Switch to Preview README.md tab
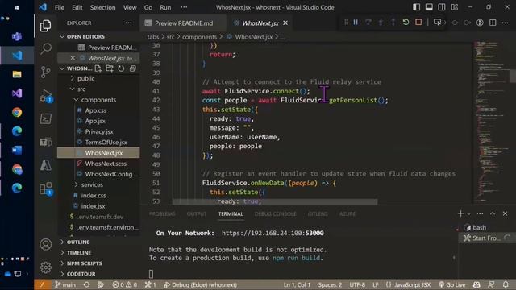Viewport: 516px width, 290px height. click(184, 23)
